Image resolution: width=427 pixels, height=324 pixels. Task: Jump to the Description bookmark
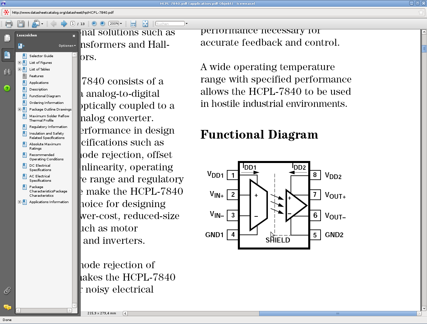38,90
